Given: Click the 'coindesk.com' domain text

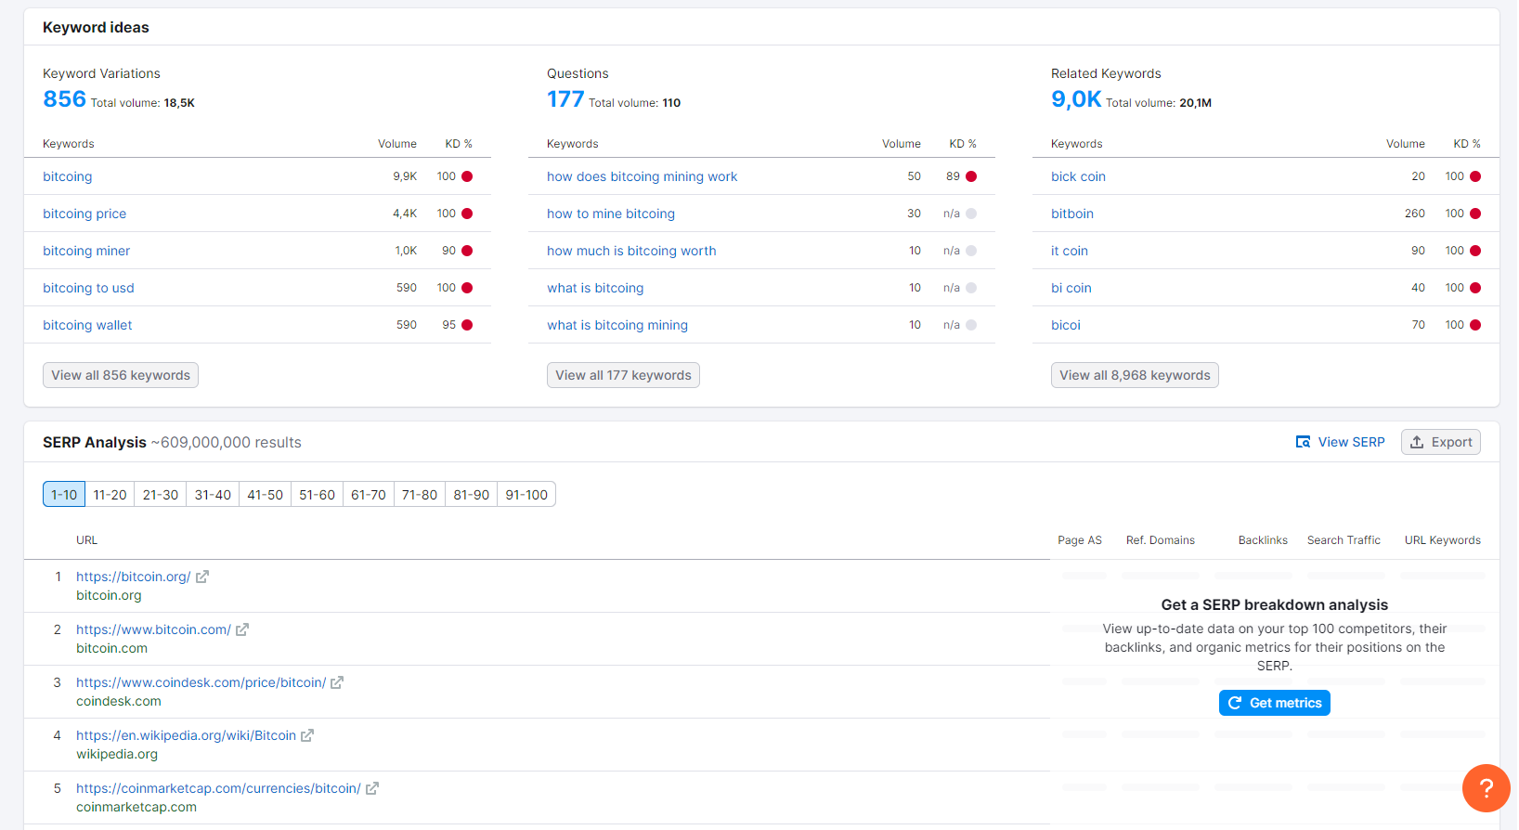Looking at the screenshot, I should (119, 701).
